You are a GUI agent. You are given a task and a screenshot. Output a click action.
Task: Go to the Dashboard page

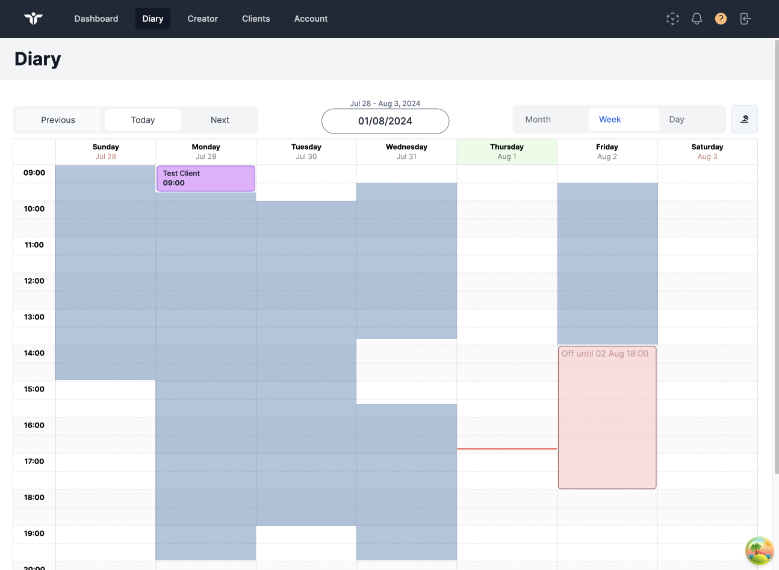click(96, 19)
